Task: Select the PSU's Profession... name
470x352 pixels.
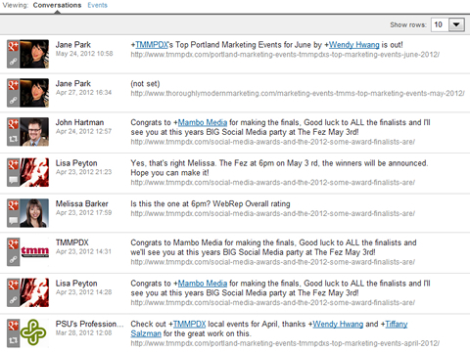Action: point(89,325)
